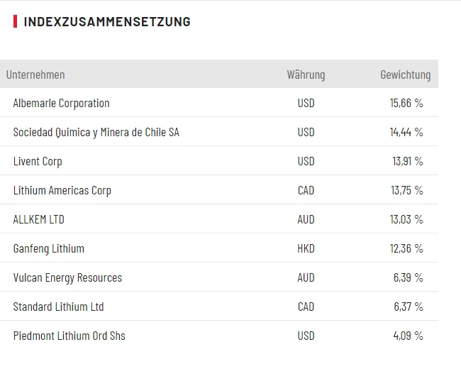Click the 4,09 % weighting value

pos(408,336)
